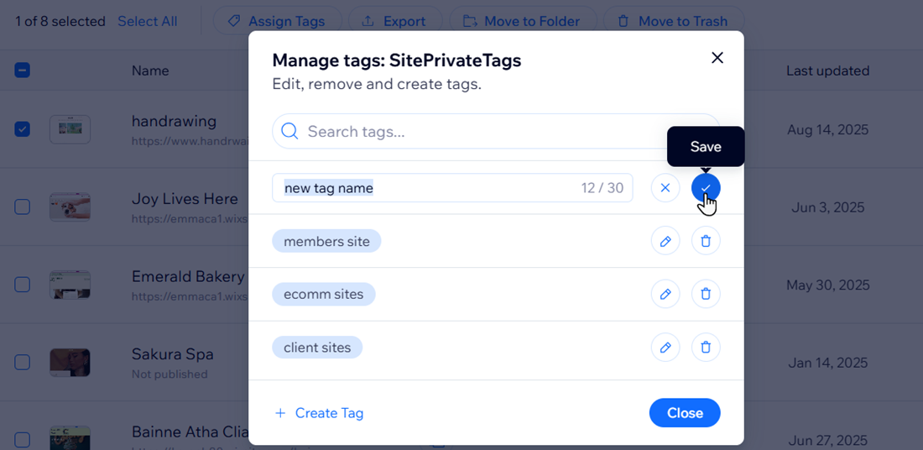This screenshot has height=450, width=923.
Task: Click the Name column header
Action: point(150,71)
